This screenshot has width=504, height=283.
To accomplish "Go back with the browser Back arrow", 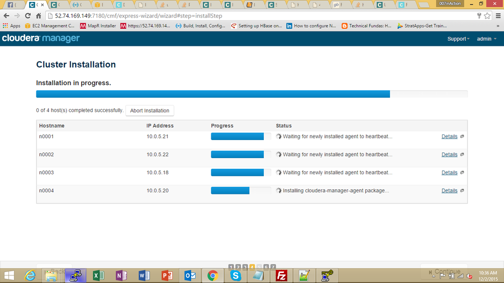I will point(7,16).
